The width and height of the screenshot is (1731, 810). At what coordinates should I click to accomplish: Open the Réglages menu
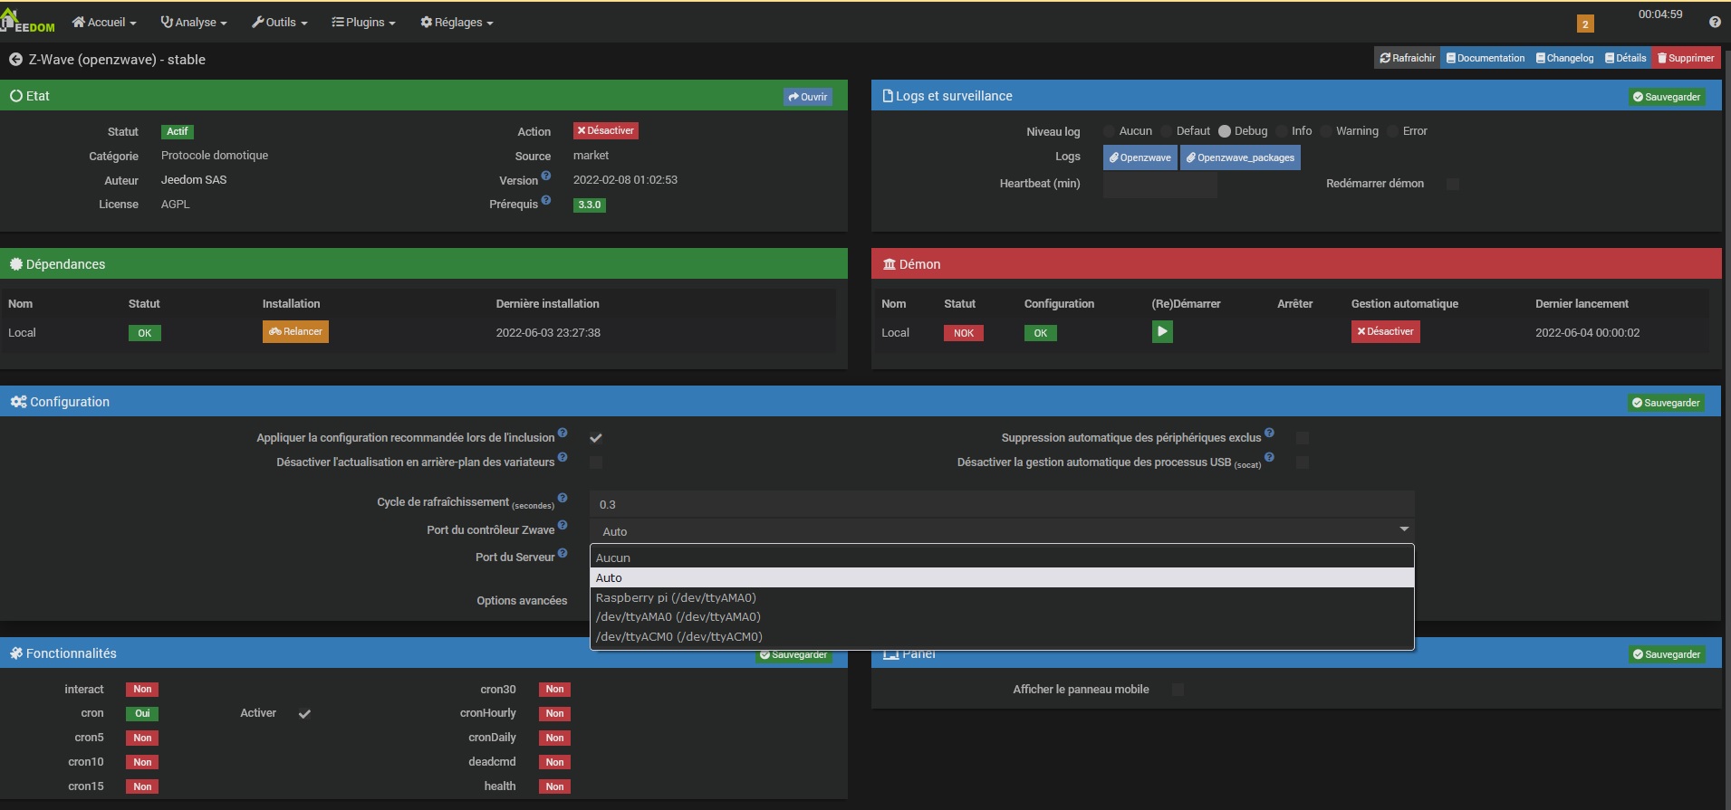[457, 23]
